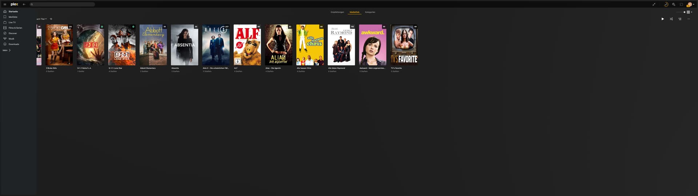
Task: Open the sort by Titel dropdown
Action: click(41, 19)
